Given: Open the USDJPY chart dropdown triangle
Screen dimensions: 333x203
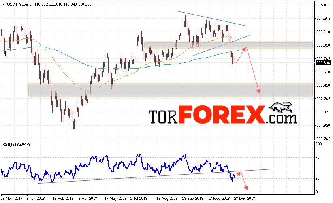Looking at the screenshot, I should pyautogui.click(x=4, y=4).
